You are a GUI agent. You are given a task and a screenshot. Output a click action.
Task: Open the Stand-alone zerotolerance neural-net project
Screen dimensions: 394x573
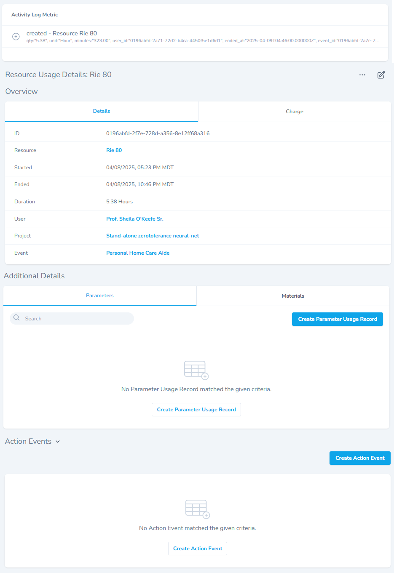tap(153, 236)
